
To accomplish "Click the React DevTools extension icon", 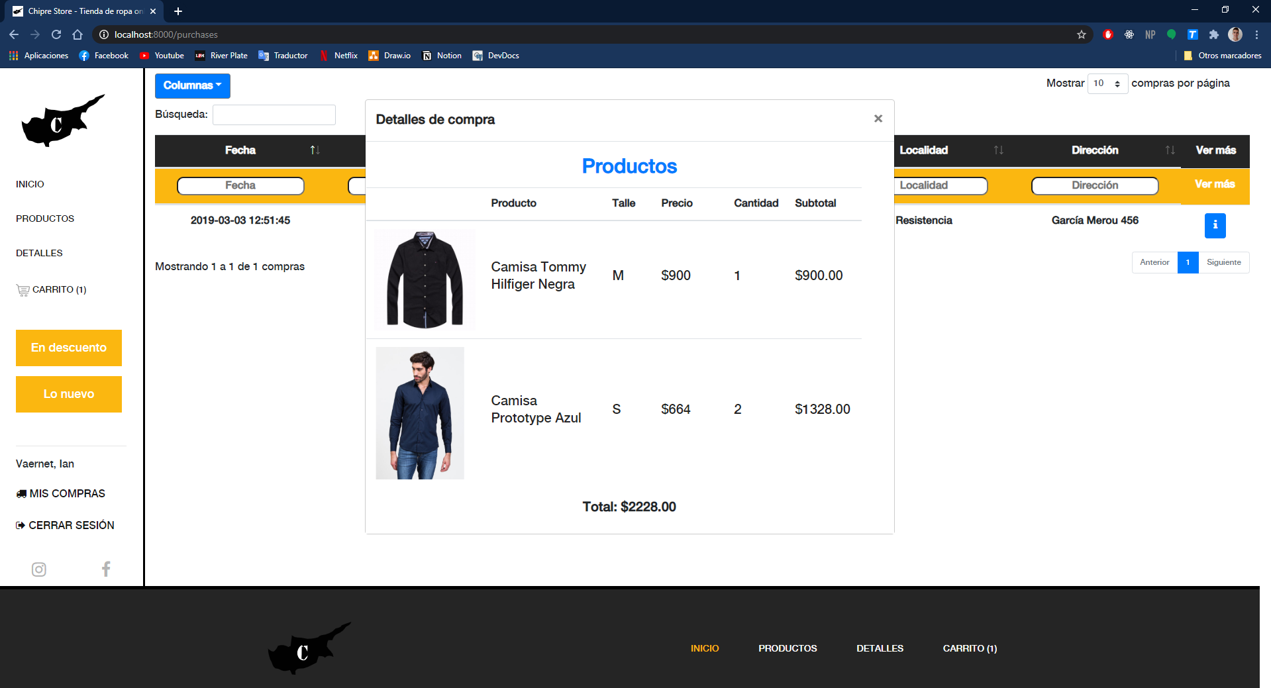I will 1129,34.
